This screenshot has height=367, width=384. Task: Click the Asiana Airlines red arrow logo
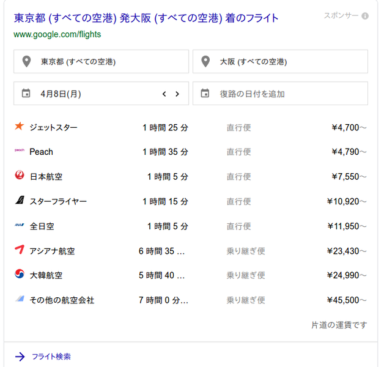click(x=20, y=250)
